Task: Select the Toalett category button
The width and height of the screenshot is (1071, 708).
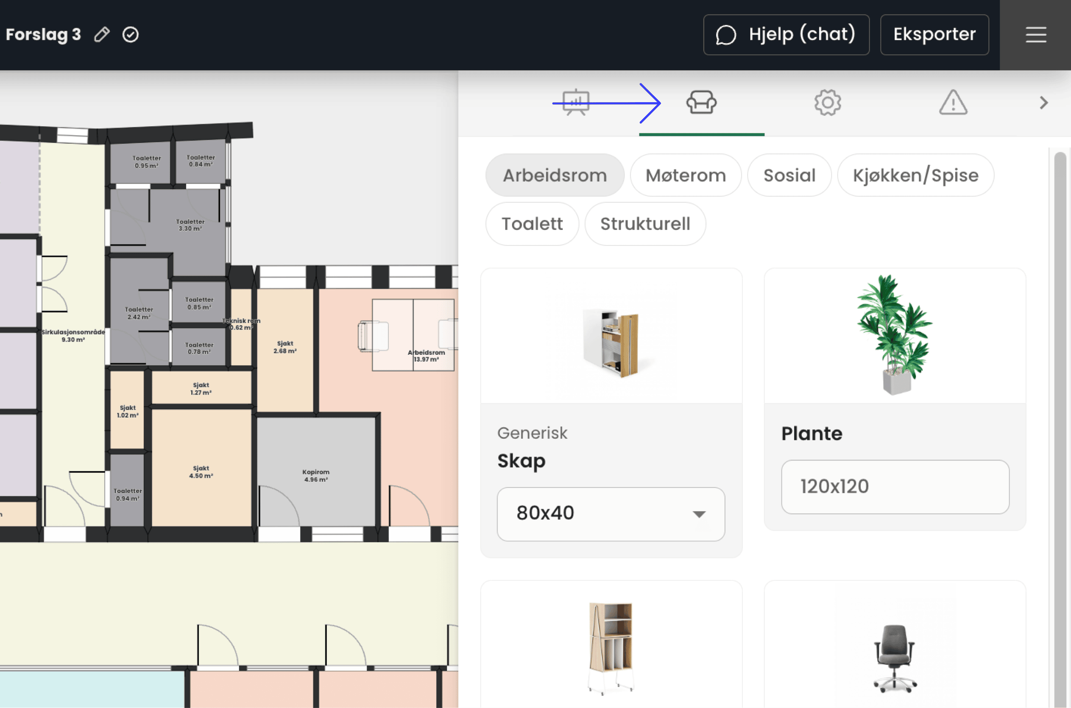Action: pos(532,224)
